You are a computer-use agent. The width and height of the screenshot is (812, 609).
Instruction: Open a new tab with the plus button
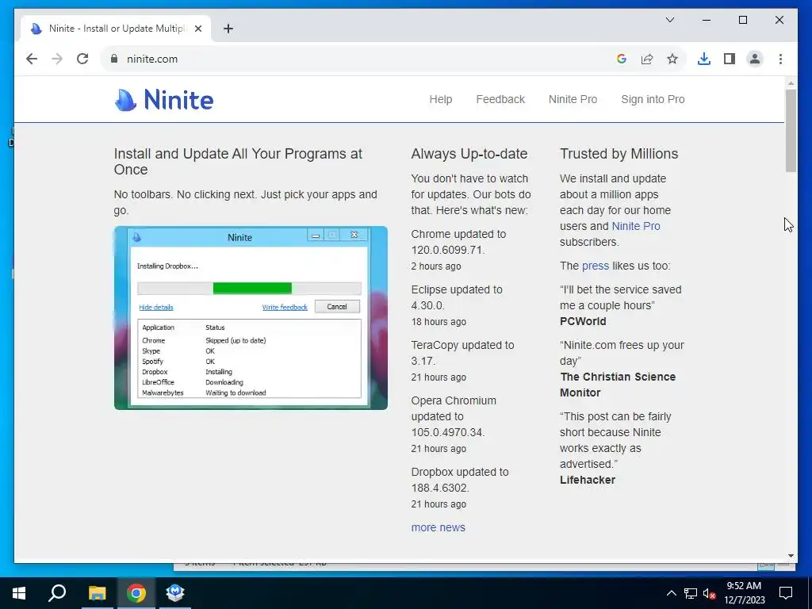(x=228, y=29)
